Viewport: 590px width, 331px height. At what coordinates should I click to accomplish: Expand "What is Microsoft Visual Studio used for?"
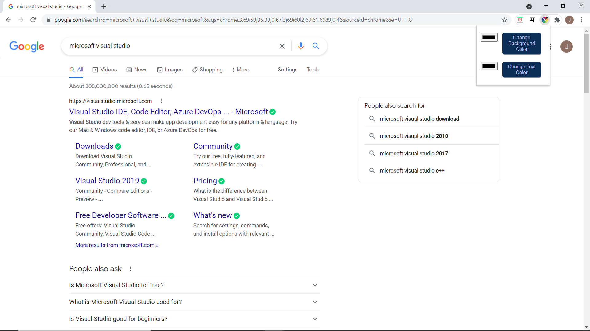point(315,302)
